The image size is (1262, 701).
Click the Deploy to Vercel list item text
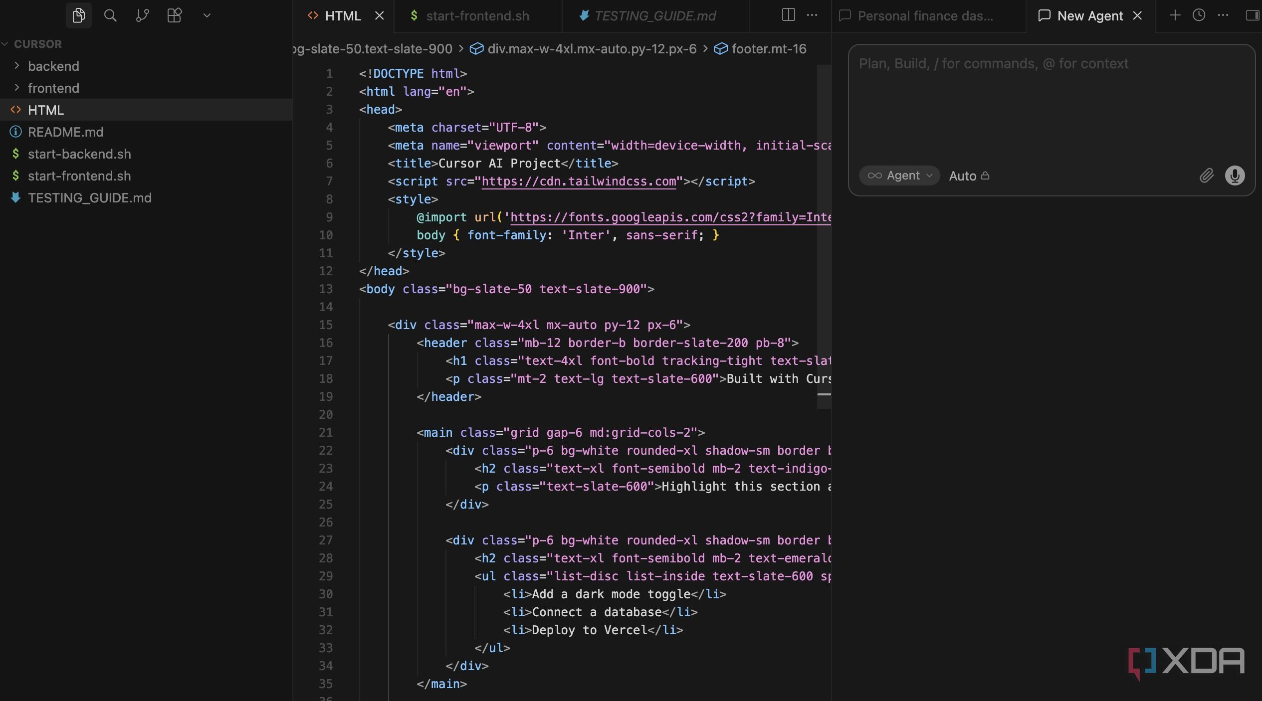(590, 630)
